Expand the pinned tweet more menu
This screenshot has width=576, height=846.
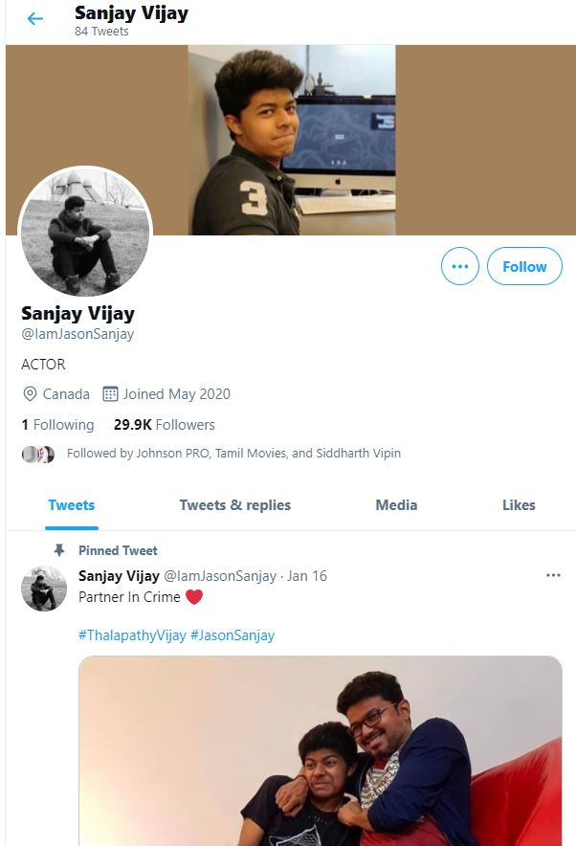click(x=553, y=575)
